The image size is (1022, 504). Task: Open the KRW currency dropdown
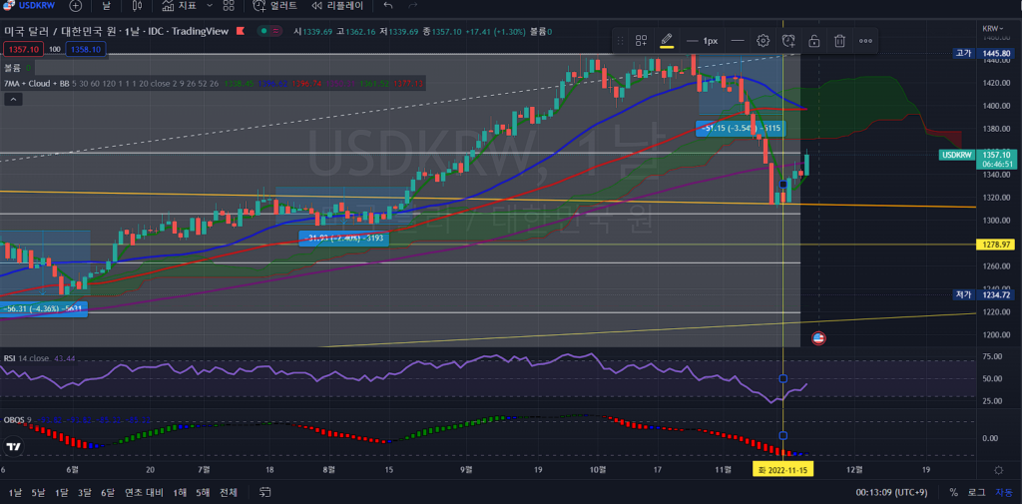tap(994, 28)
